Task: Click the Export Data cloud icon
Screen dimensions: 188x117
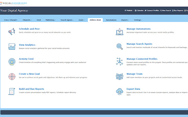Action: point(119,91)
